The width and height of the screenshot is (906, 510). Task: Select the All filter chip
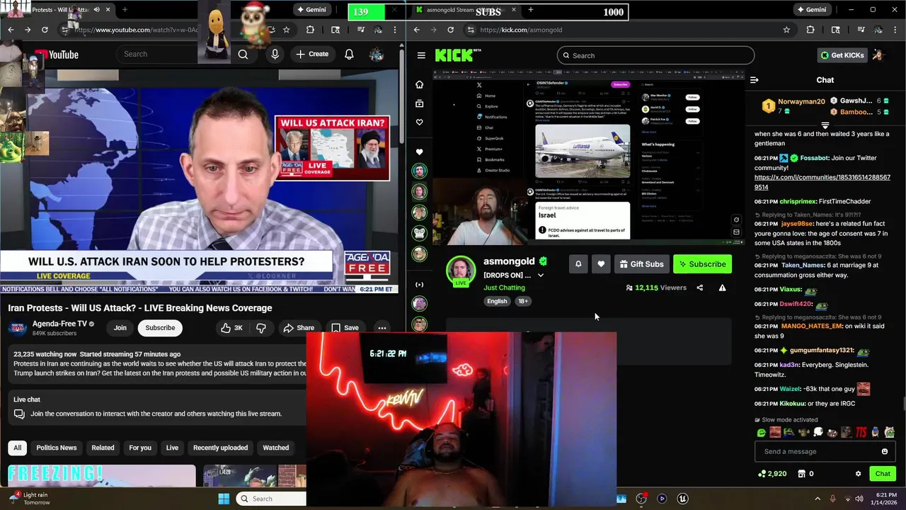[x=18, y=448]
